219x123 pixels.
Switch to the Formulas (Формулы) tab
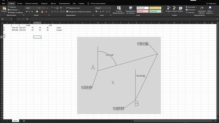coord(44,3)
